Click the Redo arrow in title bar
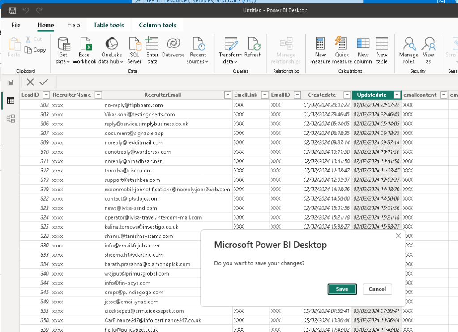 39,11
